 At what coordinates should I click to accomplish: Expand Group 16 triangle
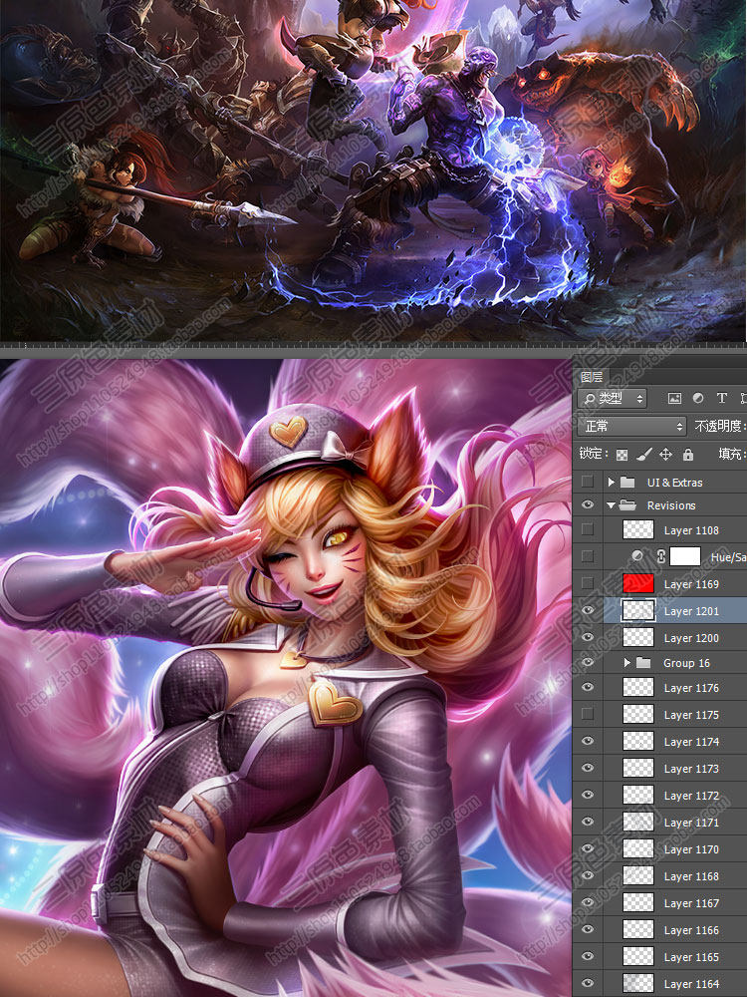point(626,663)
